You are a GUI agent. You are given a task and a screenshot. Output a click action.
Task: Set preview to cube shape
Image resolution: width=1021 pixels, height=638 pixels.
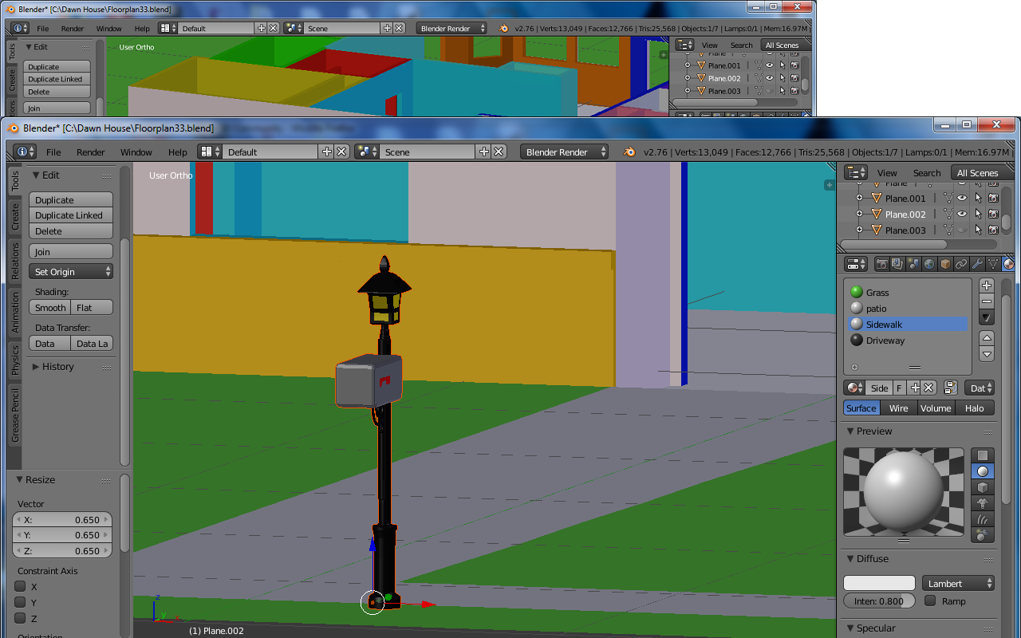pos(983,487)
